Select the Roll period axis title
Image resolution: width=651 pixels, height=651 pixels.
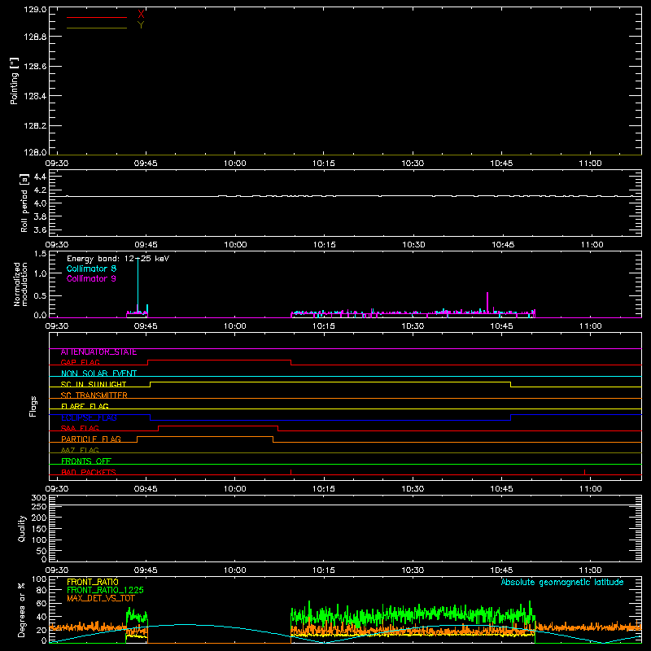[x=24, y=203]
